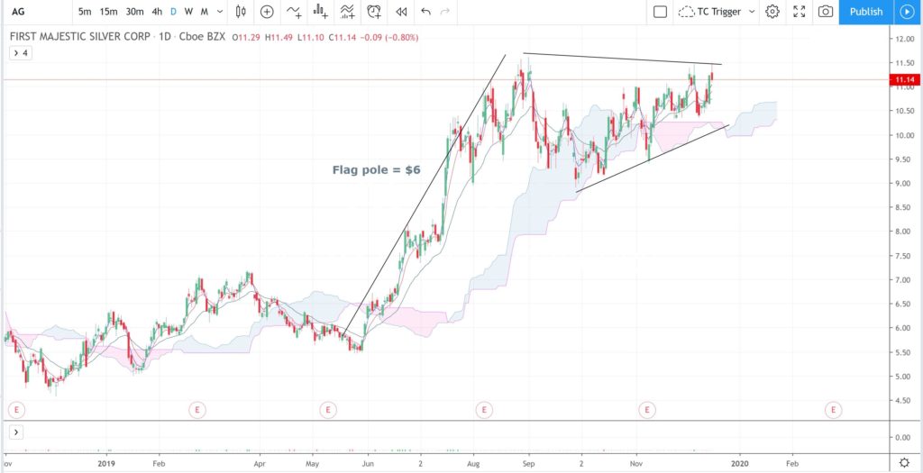Click the -0.09 (-0.80%) change value
Viewport: 923px width, 473px height.
(388, 37)
